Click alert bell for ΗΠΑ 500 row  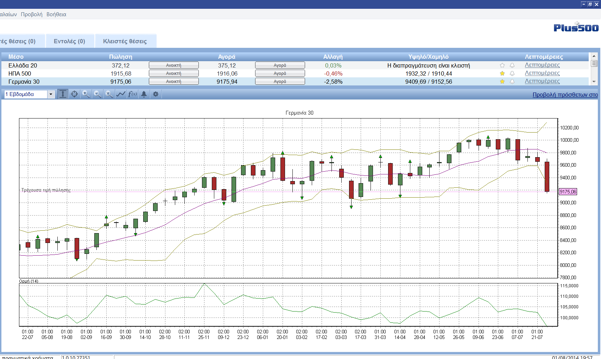pos(512,73)
